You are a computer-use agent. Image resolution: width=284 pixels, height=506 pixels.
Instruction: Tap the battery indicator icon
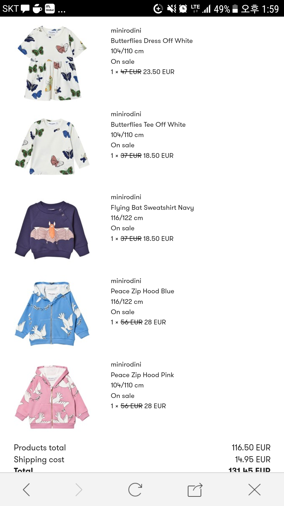pyautogui.click(x=235, y=9)
